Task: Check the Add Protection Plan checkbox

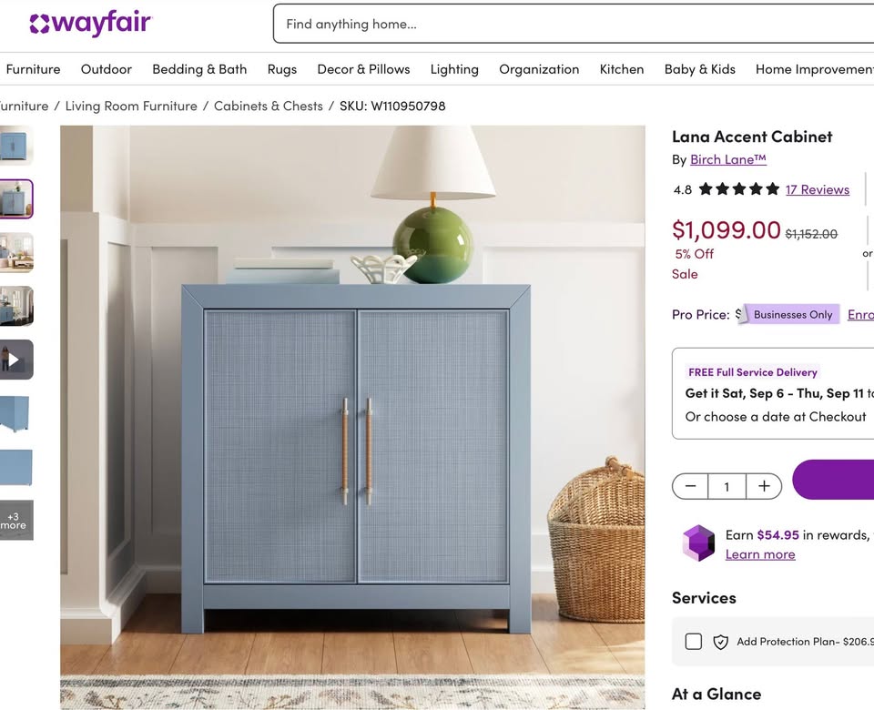Action: 694,642
